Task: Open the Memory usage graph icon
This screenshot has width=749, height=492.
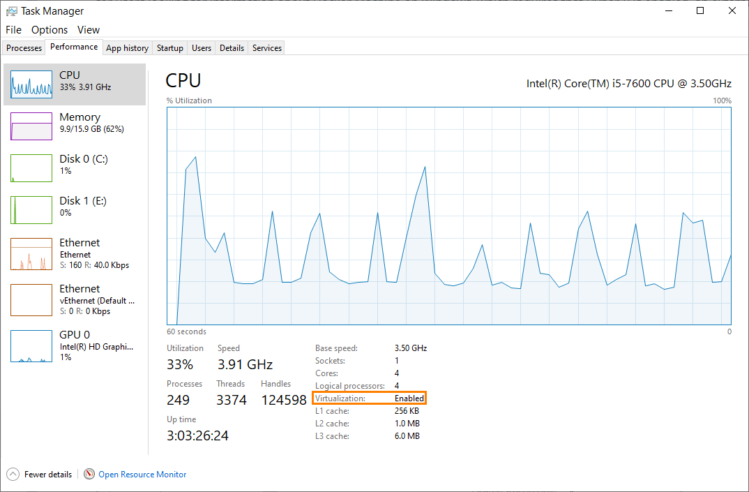Action: click(31, 126)
